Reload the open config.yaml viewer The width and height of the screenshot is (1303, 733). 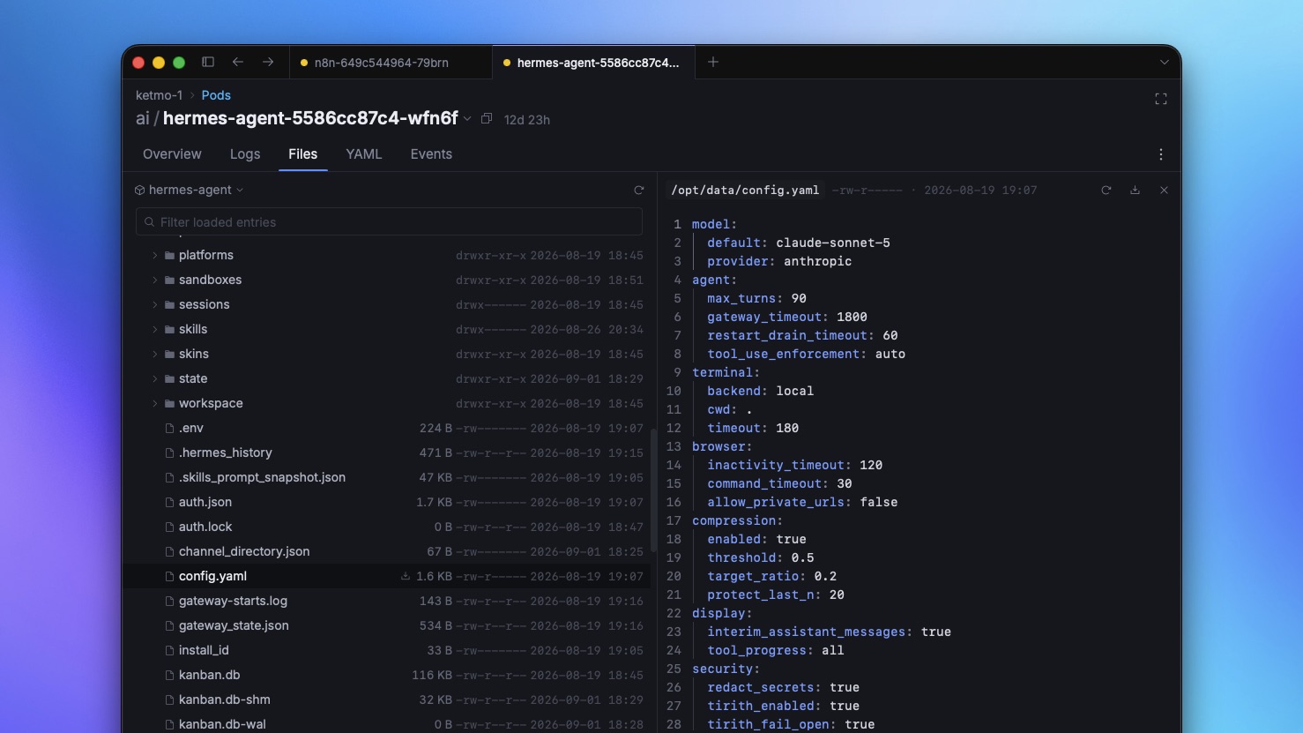[x=1106, y=190]
